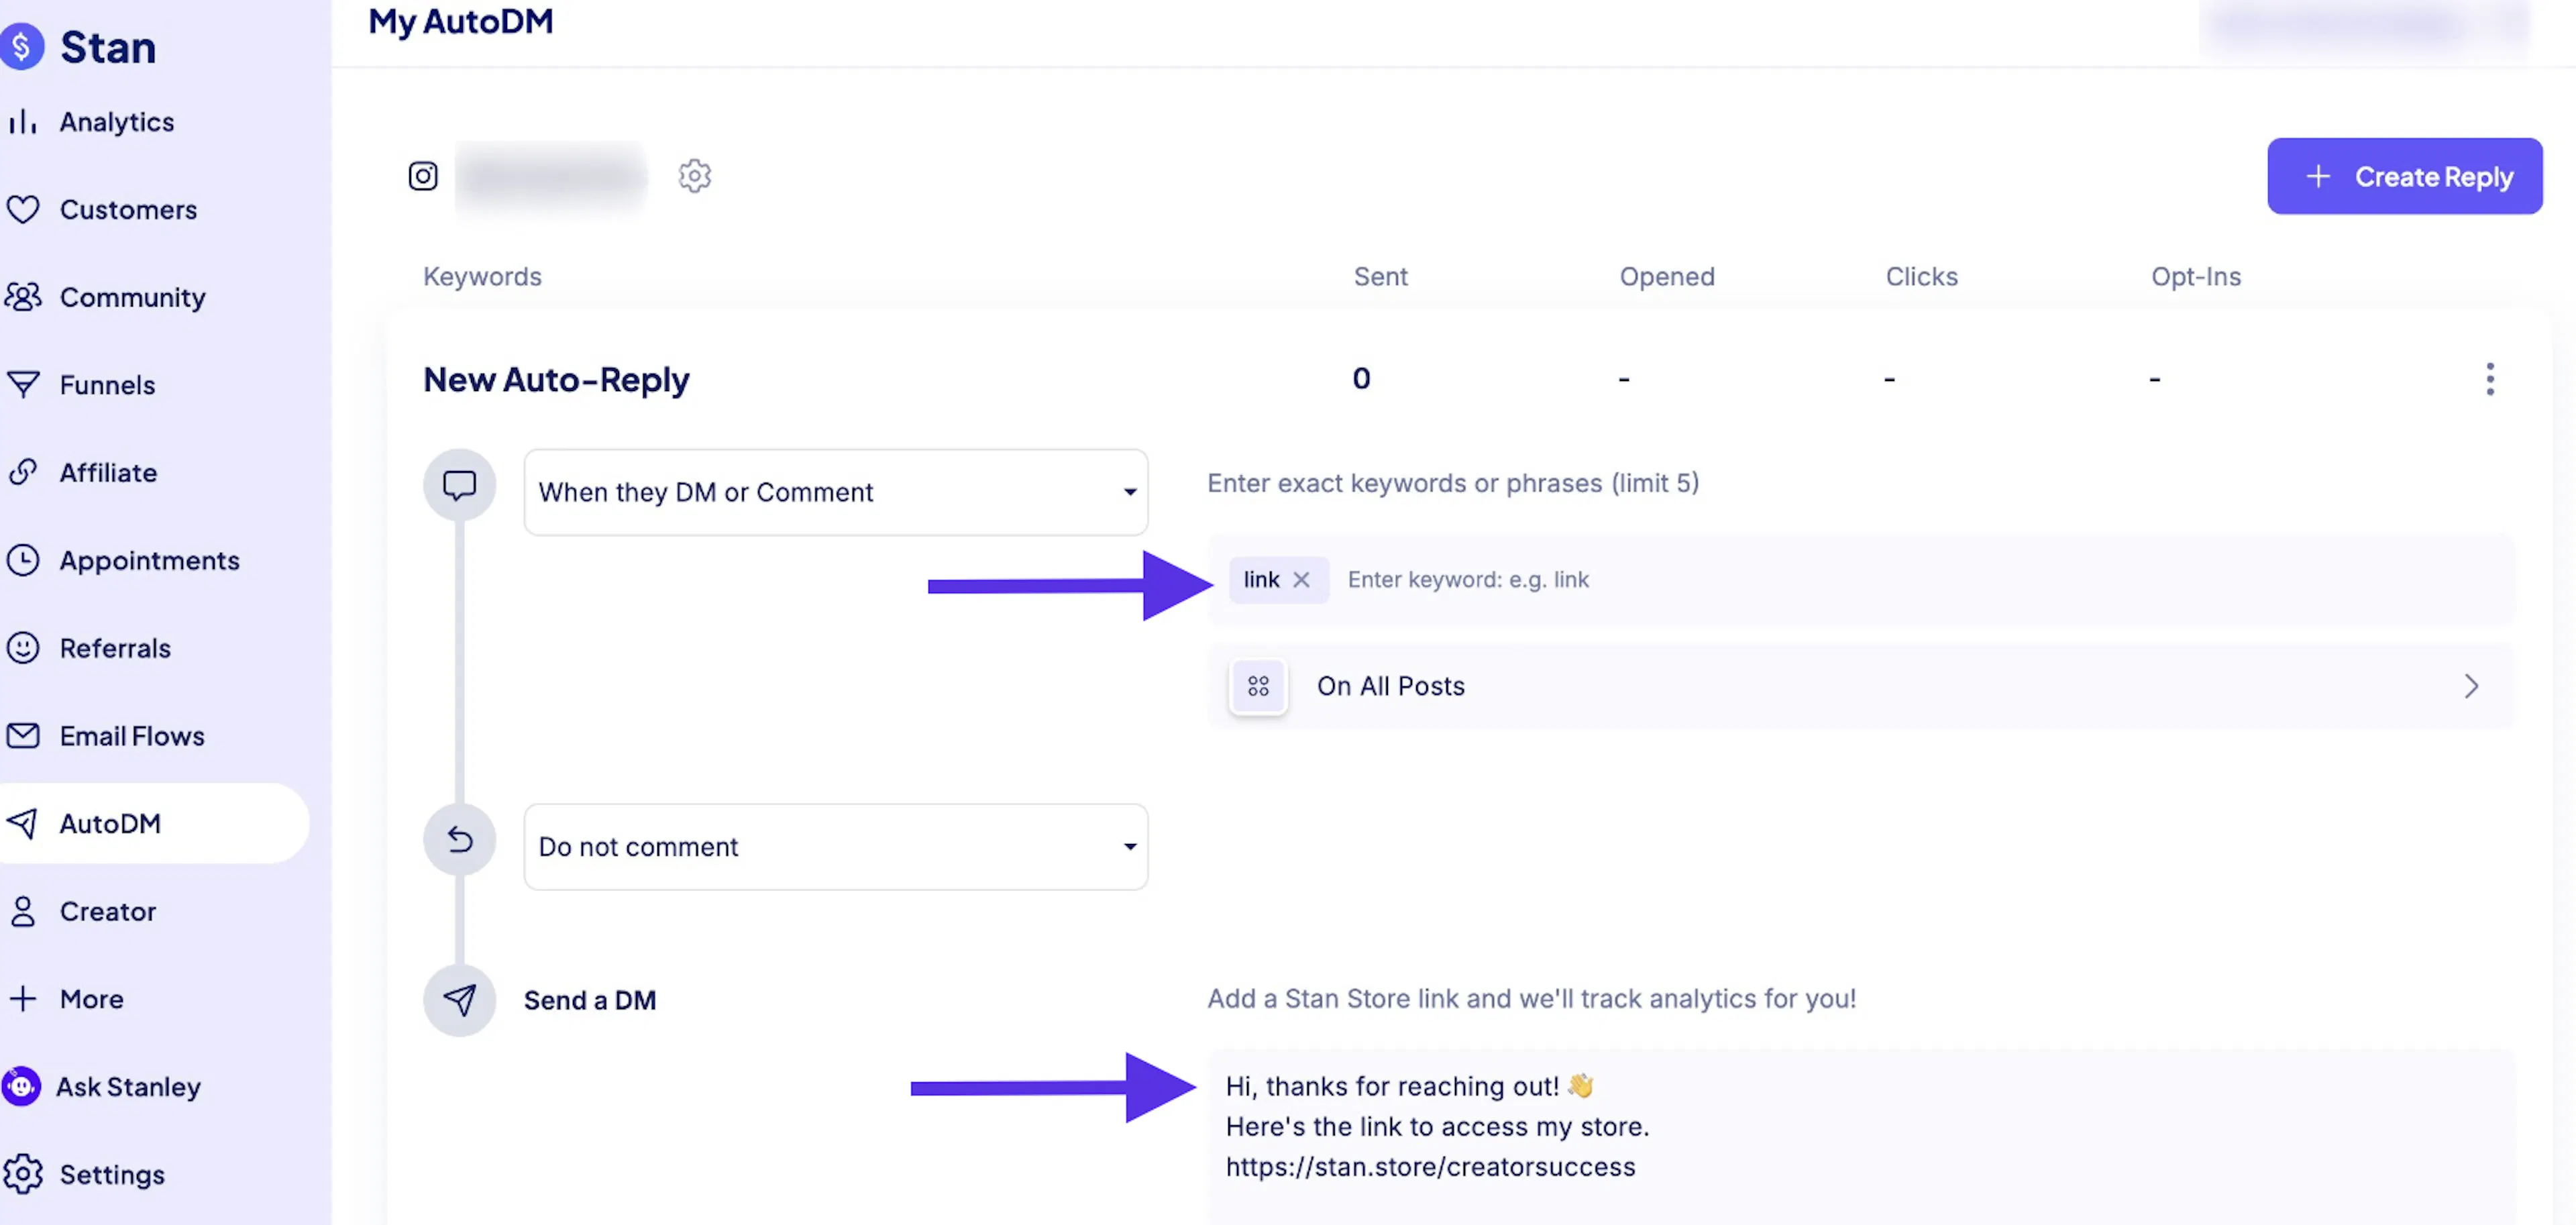Open Community in the sidebar
This screenshot has width=2576, height=1225.
[132, 297]
